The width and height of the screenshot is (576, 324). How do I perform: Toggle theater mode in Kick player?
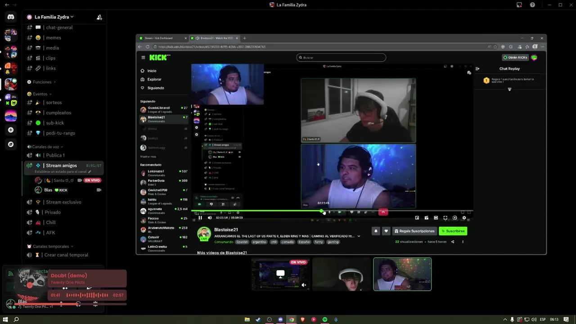tap(436, 218)
